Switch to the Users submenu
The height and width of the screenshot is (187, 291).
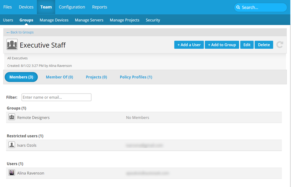8,20
